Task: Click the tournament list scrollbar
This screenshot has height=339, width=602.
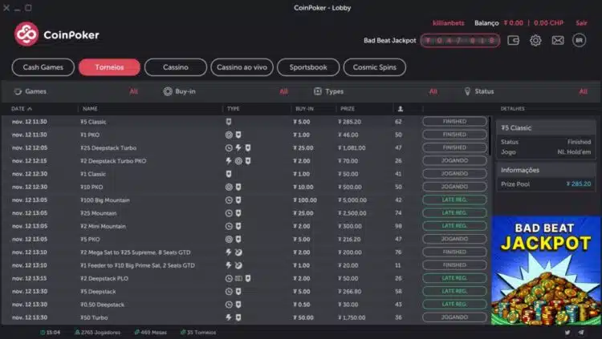Action: click(490, 136)
